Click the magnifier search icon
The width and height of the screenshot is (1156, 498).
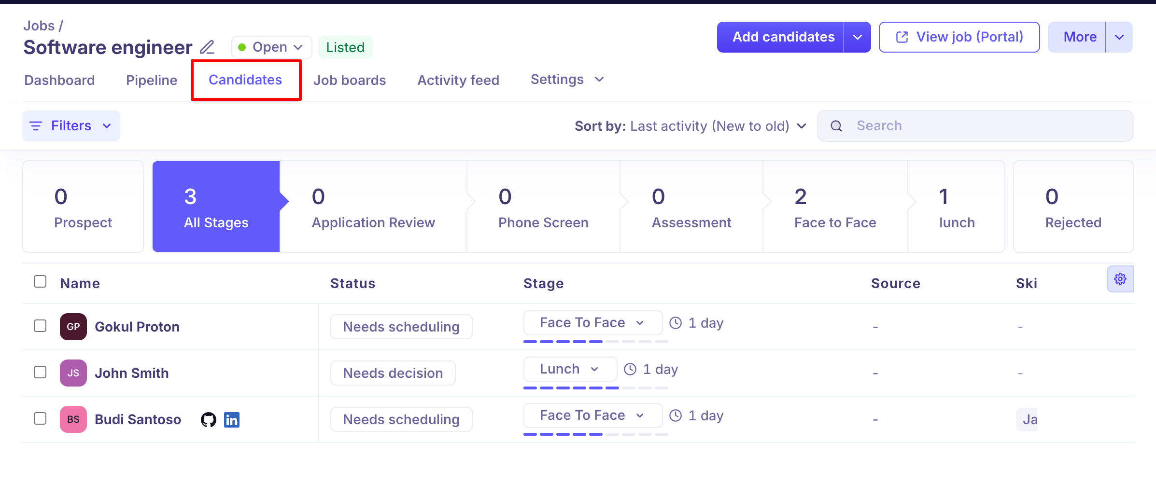tap(836, 126)
